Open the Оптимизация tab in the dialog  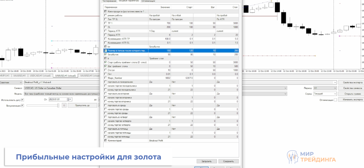coord(148,1)
